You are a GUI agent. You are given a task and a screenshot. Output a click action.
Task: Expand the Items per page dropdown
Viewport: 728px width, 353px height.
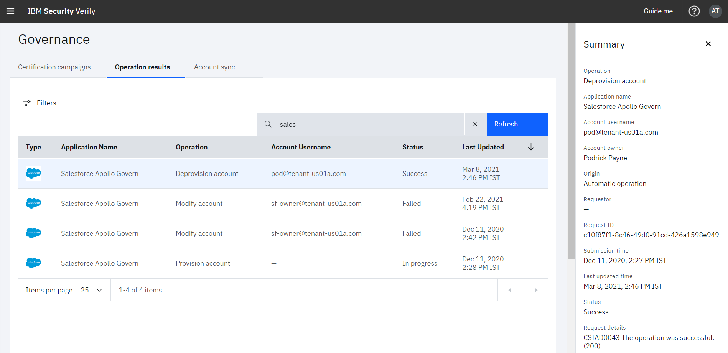pyautogui.click(x=92, y=290)
